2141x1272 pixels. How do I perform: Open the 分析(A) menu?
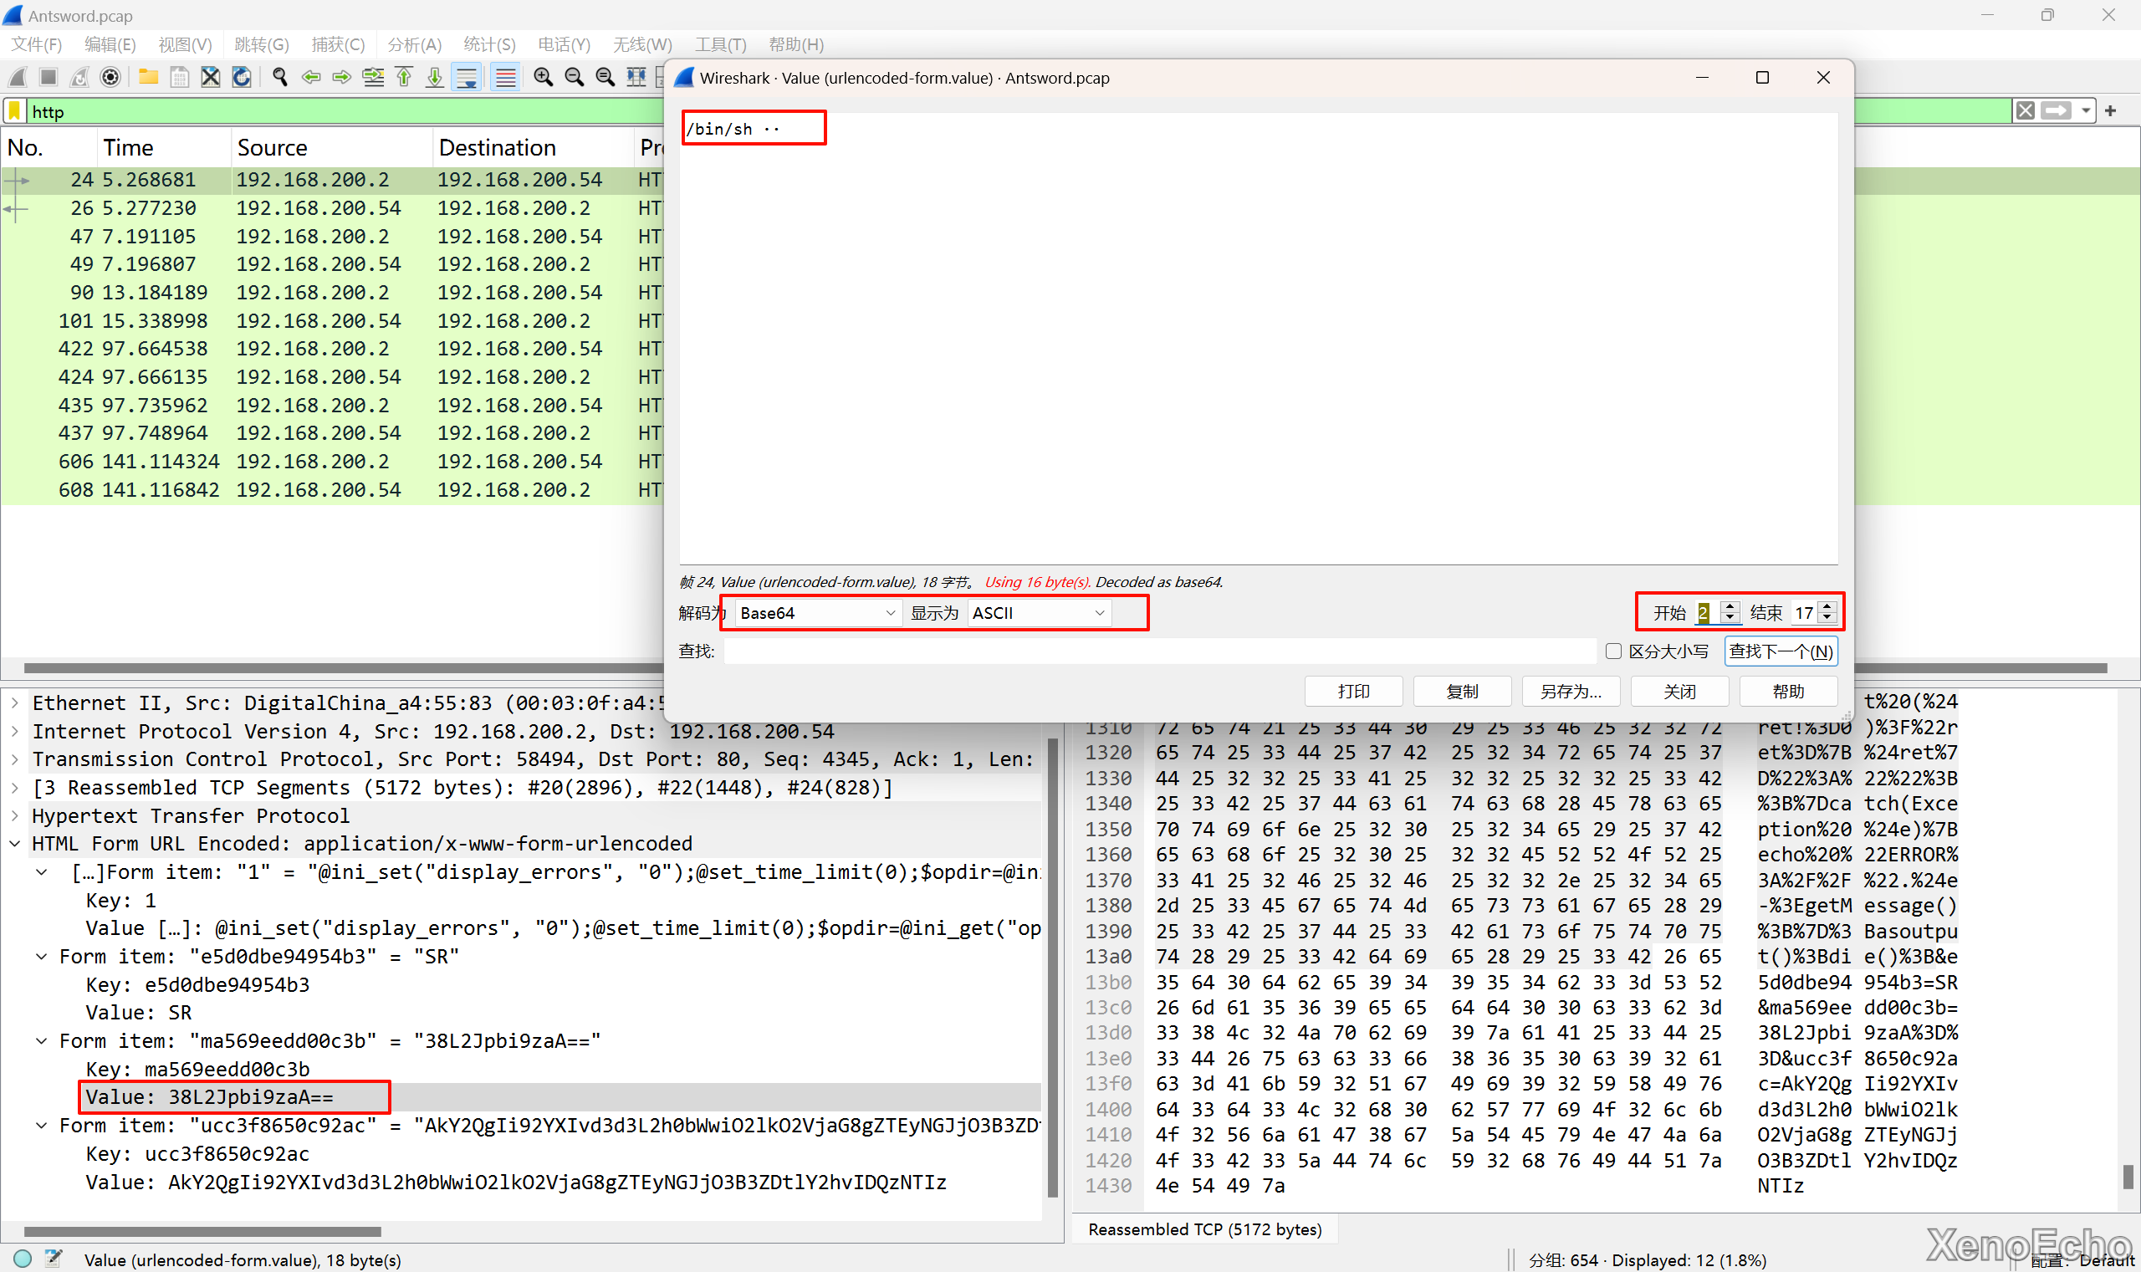pos(414,44)
